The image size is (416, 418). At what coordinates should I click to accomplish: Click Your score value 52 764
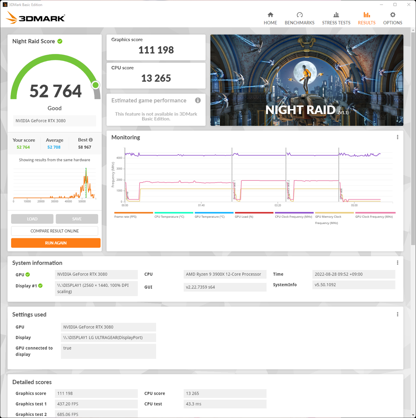pyautogui.click(x=23, y=147)
